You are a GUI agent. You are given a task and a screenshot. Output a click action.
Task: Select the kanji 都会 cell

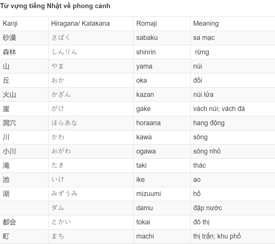[x=24, y=222]
